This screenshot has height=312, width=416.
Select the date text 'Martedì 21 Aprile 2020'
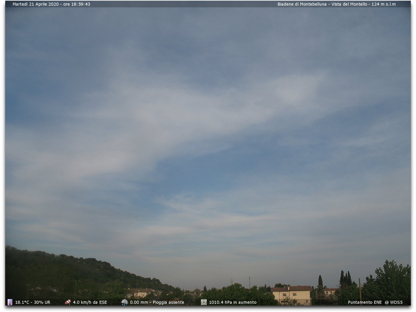point(36,4)
